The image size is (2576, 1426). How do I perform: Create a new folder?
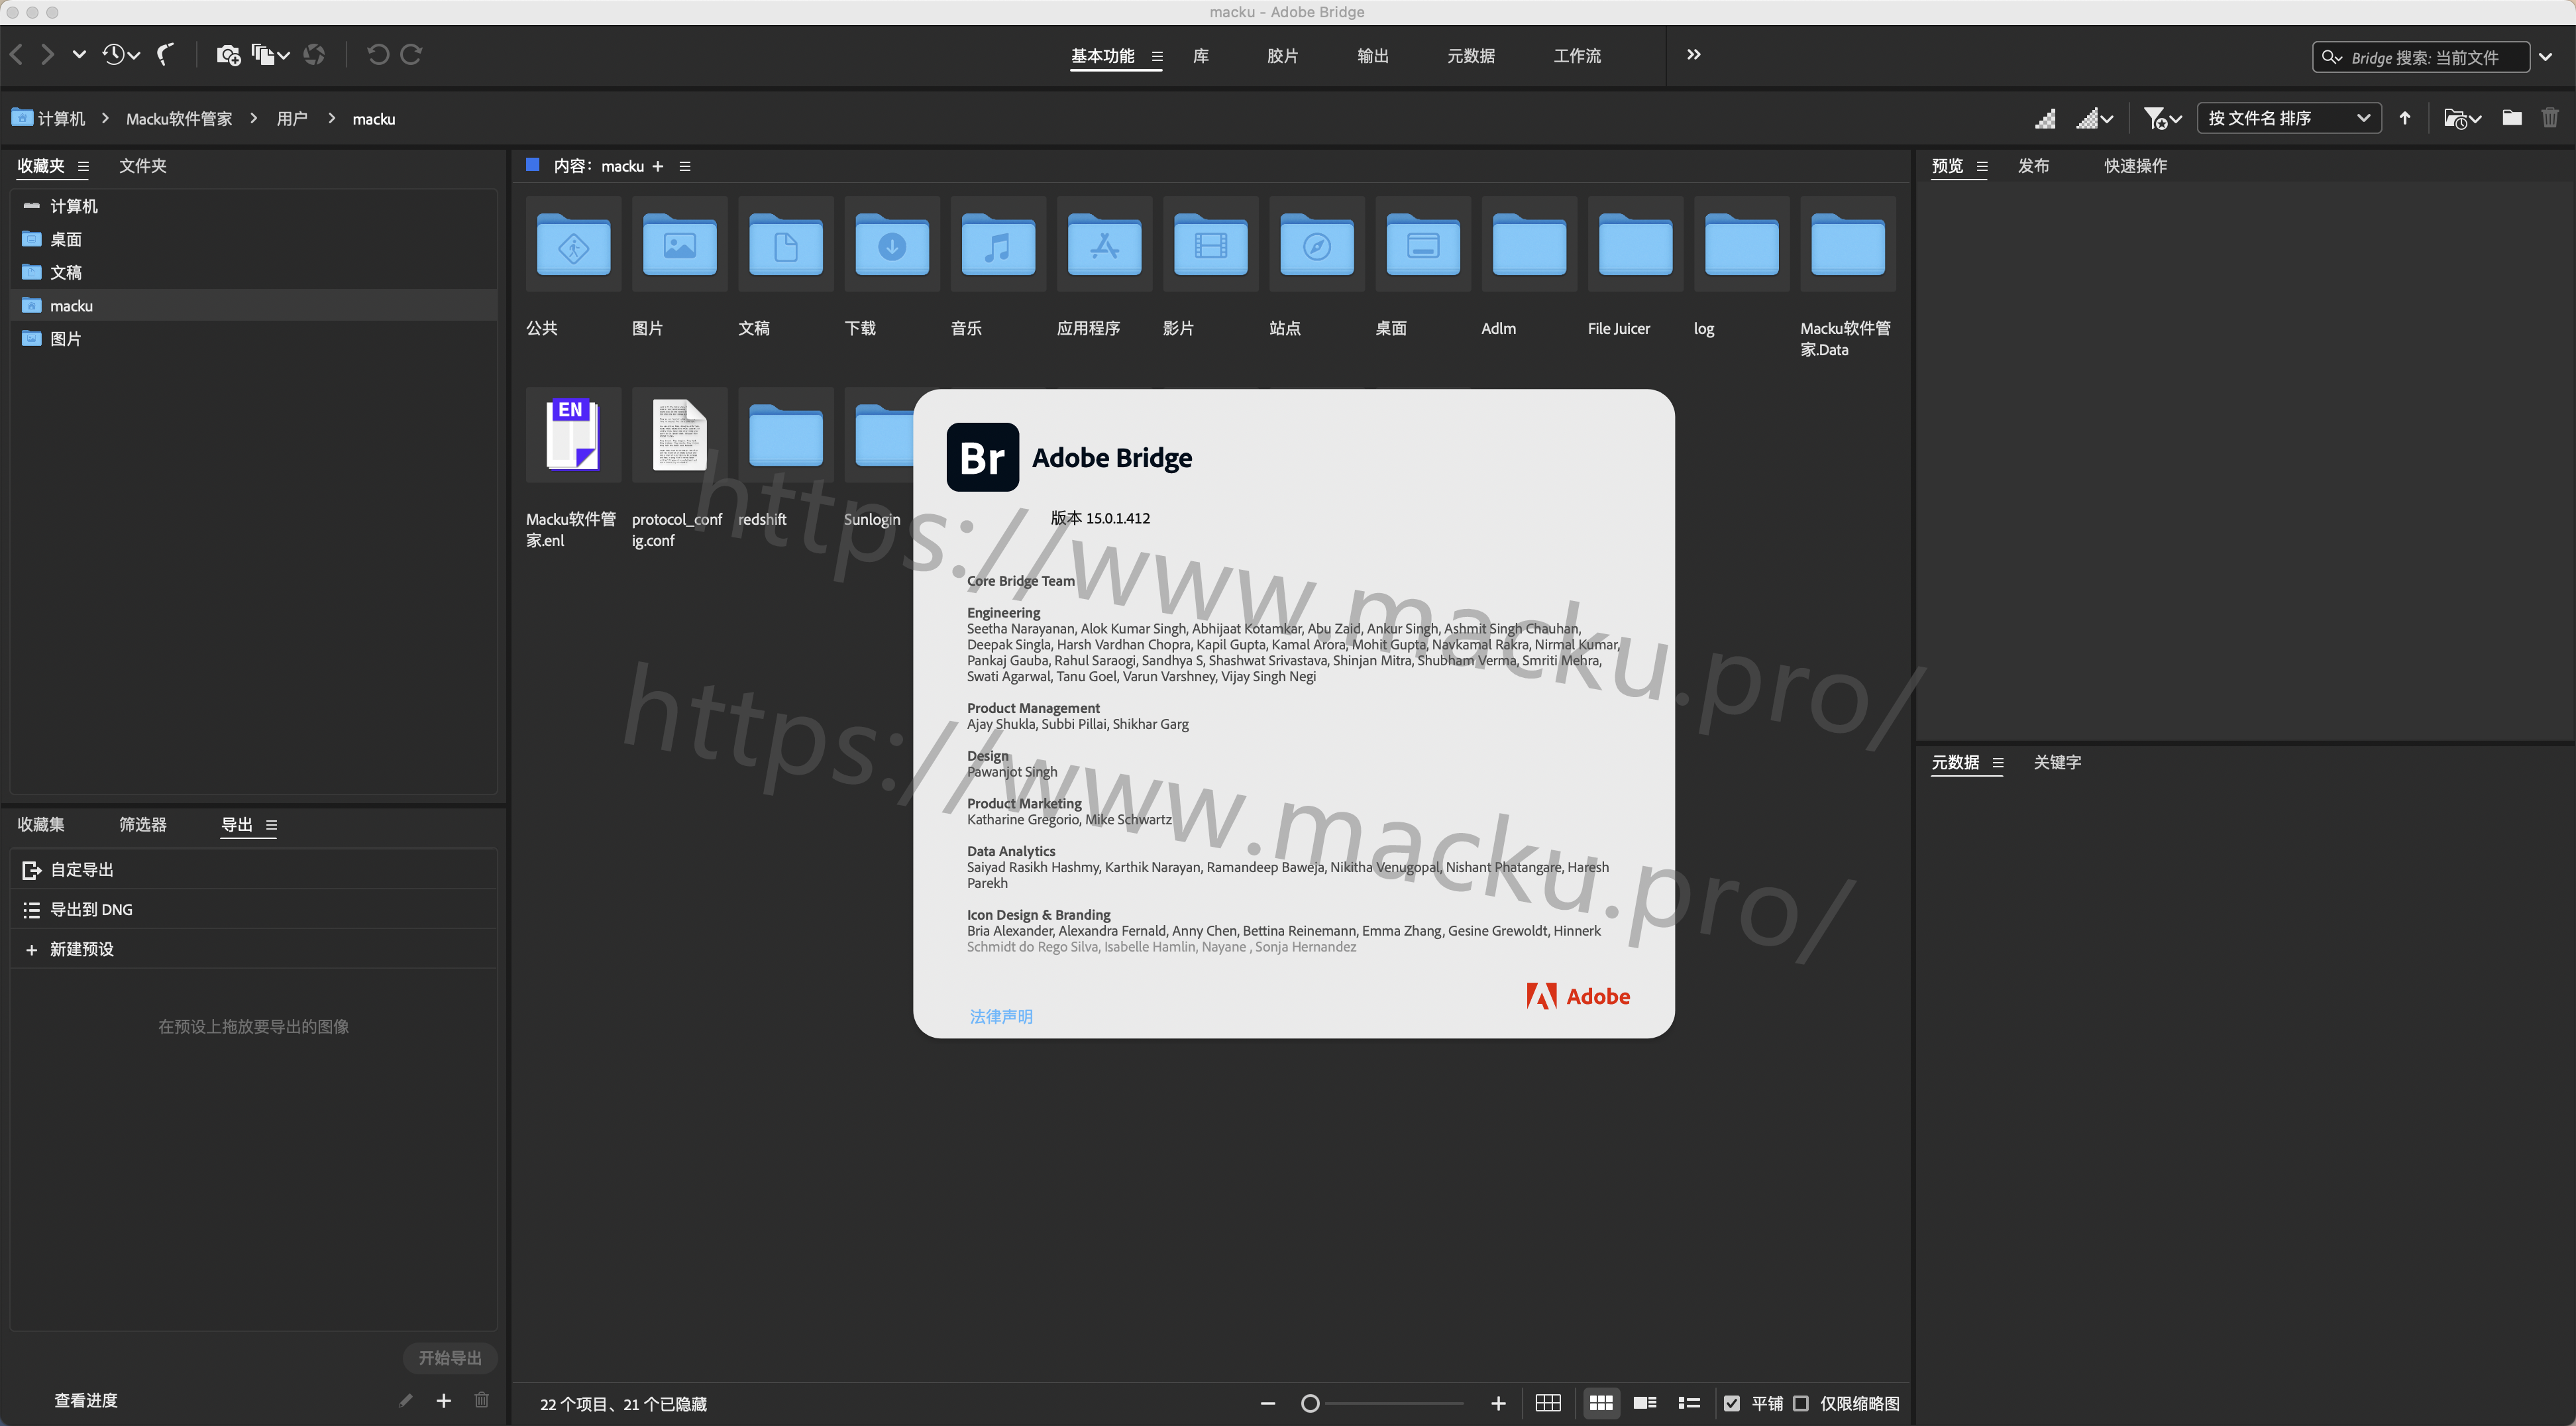[x=2512, y=118]
